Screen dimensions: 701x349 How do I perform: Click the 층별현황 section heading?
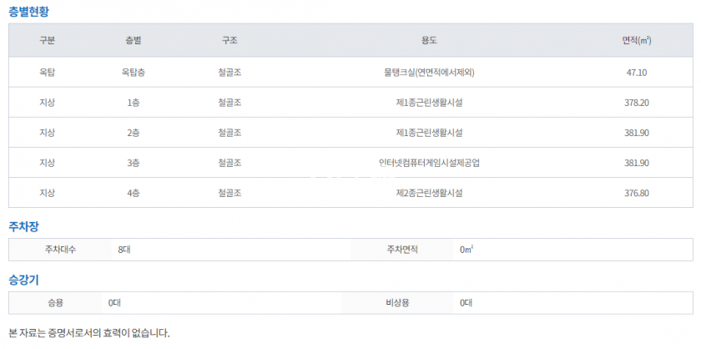click(28, 11)
